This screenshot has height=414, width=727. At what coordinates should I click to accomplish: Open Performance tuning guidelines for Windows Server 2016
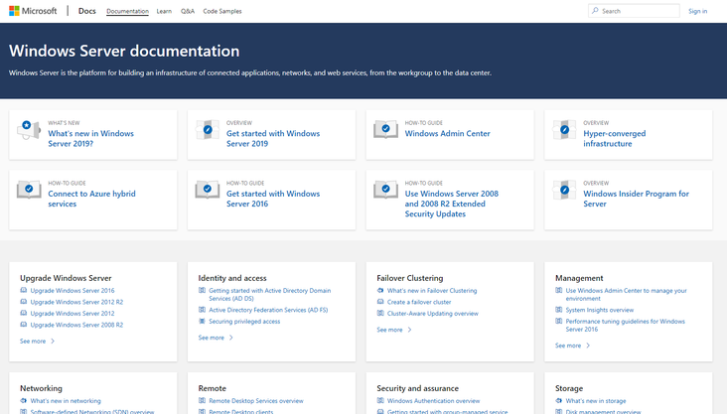(625, 325)
